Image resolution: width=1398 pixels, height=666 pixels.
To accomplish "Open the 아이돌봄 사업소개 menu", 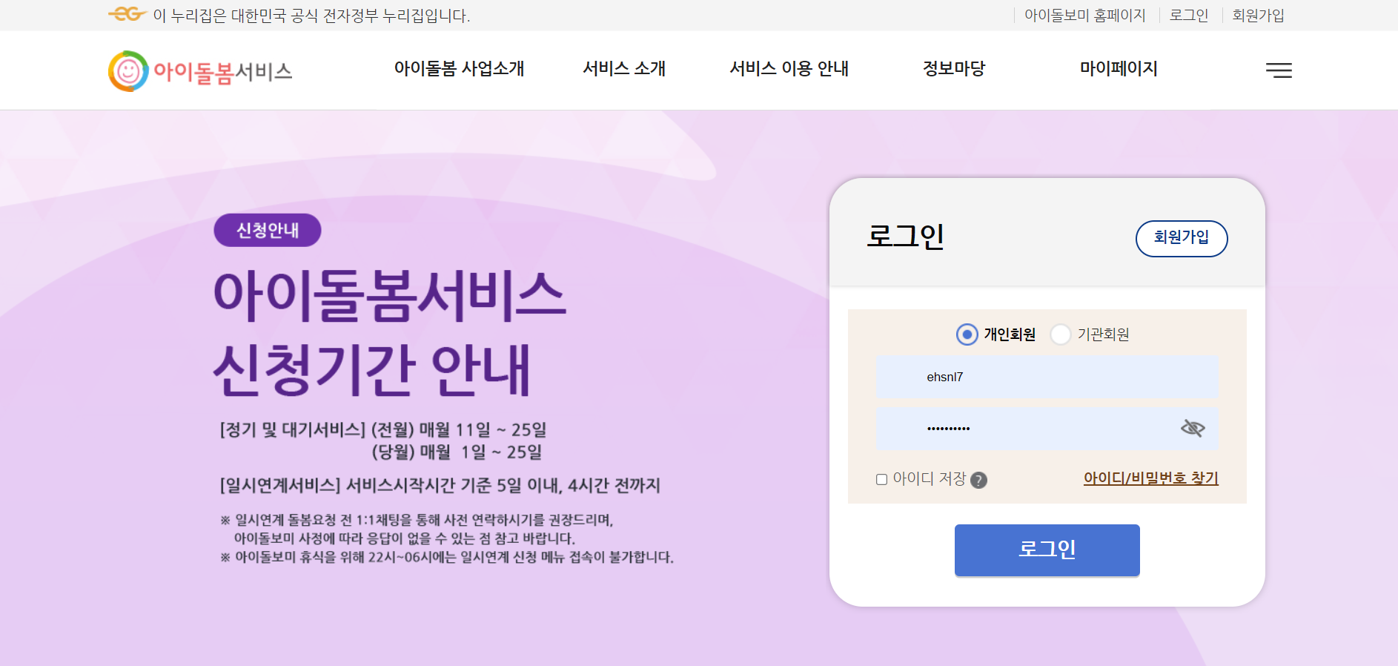I will tap(459, 68).
